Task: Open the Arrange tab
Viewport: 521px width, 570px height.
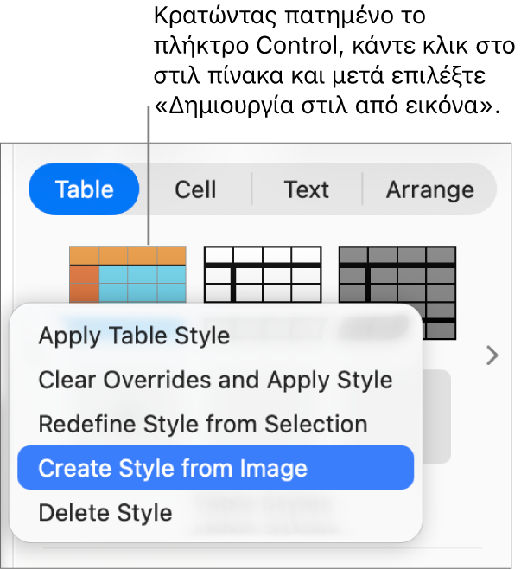Action: [429, 189]
